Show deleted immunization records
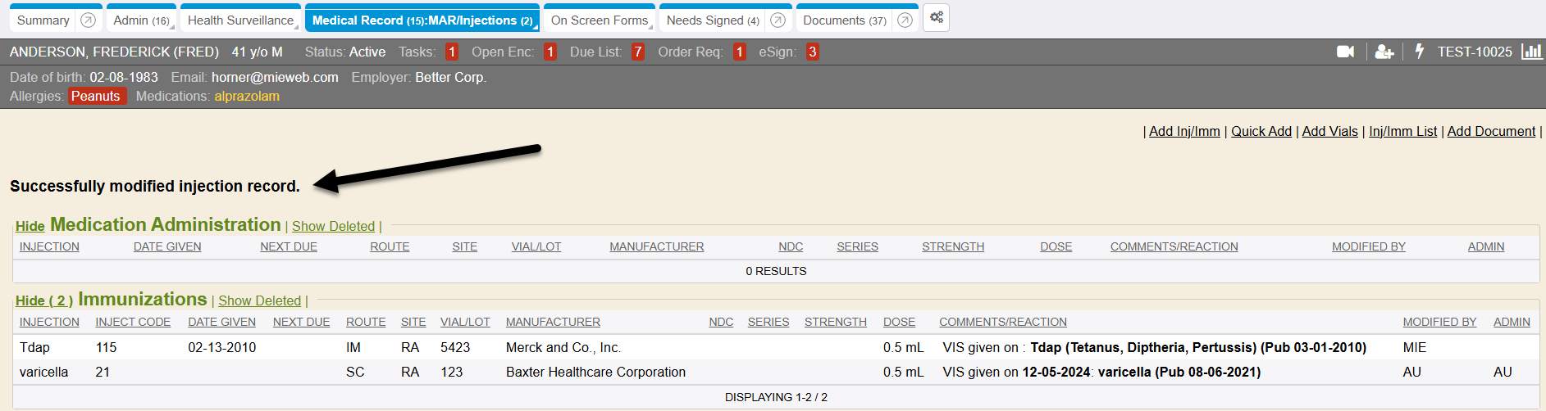 coord(259,301)
